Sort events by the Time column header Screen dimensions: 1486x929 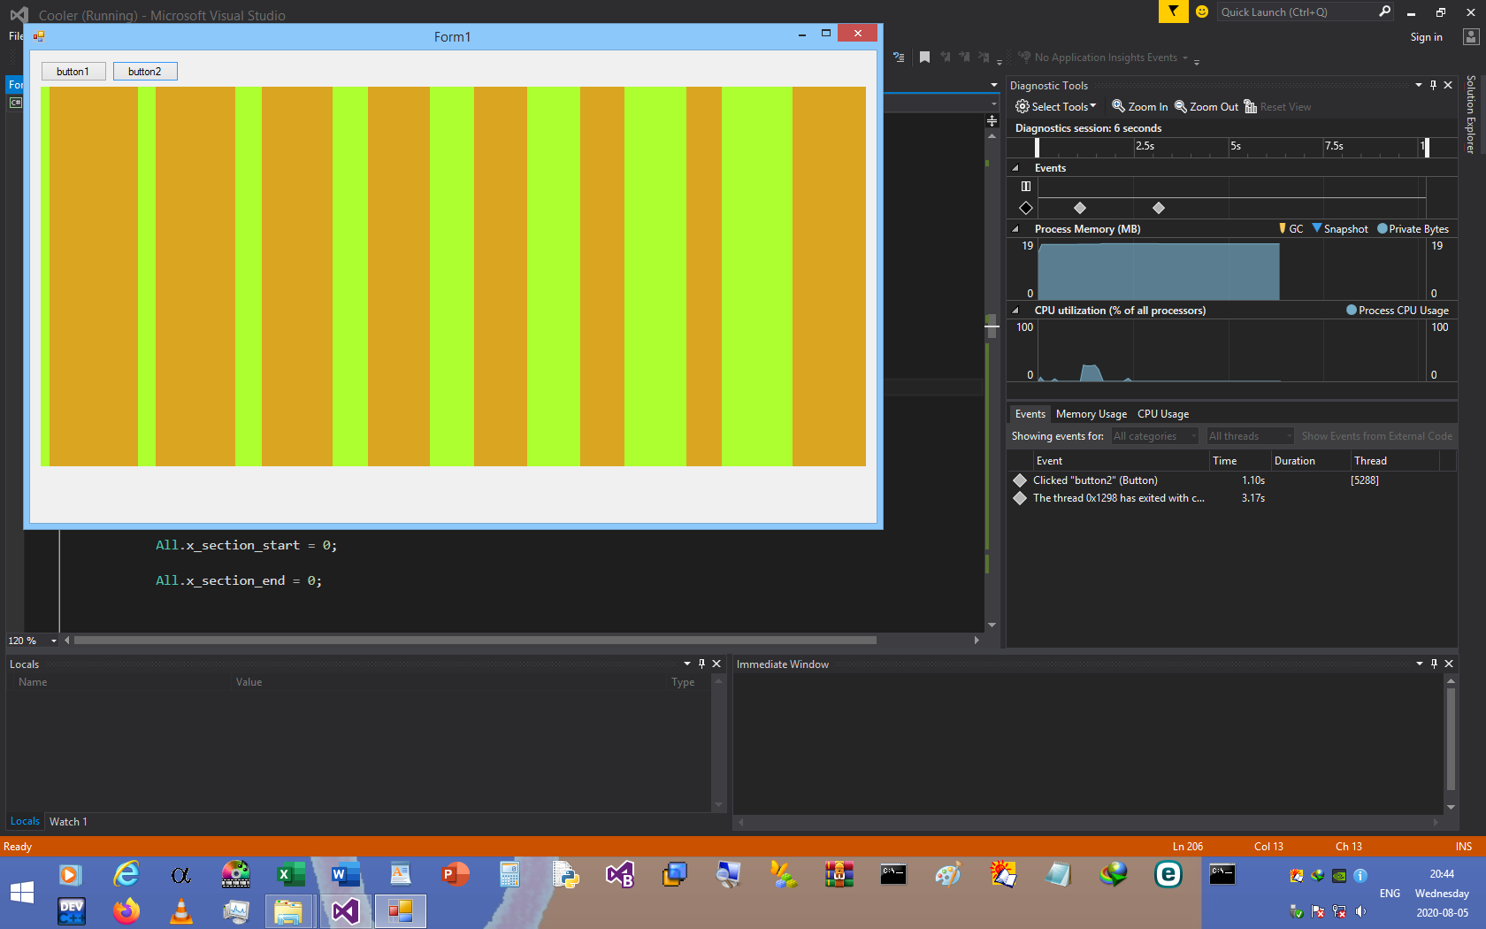(1239, 461)
